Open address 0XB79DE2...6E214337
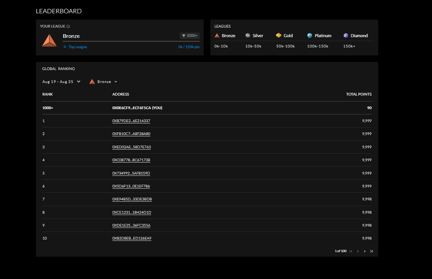Image resolution: width=432 pixels, height=279 pixels. tap(131, 121)
